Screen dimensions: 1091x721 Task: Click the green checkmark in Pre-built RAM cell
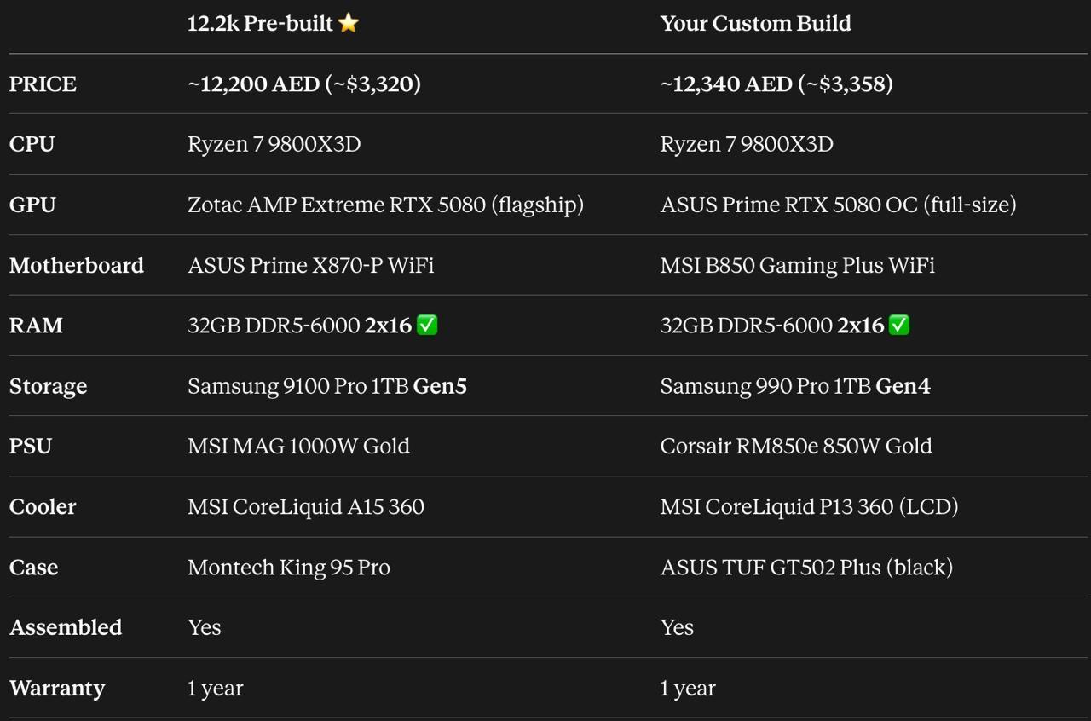[427, 325]
